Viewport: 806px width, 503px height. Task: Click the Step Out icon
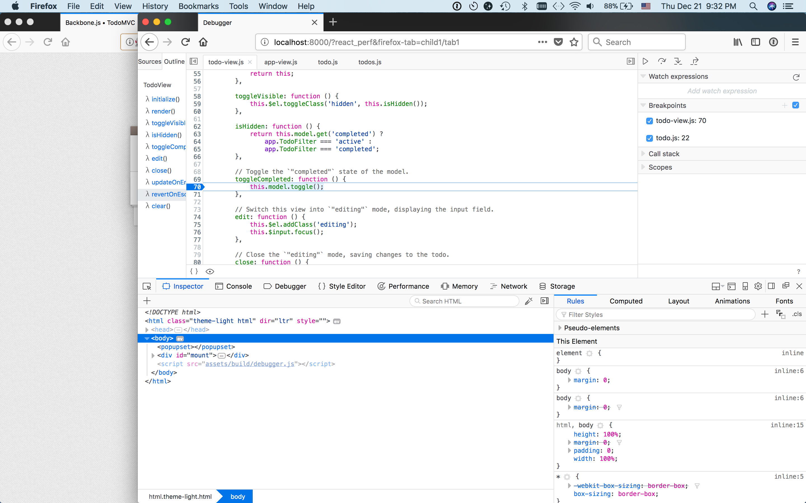click(x=694, y=61)
